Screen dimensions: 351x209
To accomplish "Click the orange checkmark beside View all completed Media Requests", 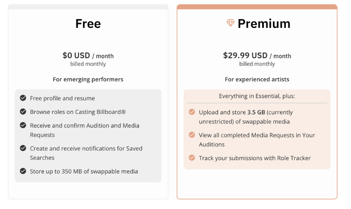I will coord(192,134).
